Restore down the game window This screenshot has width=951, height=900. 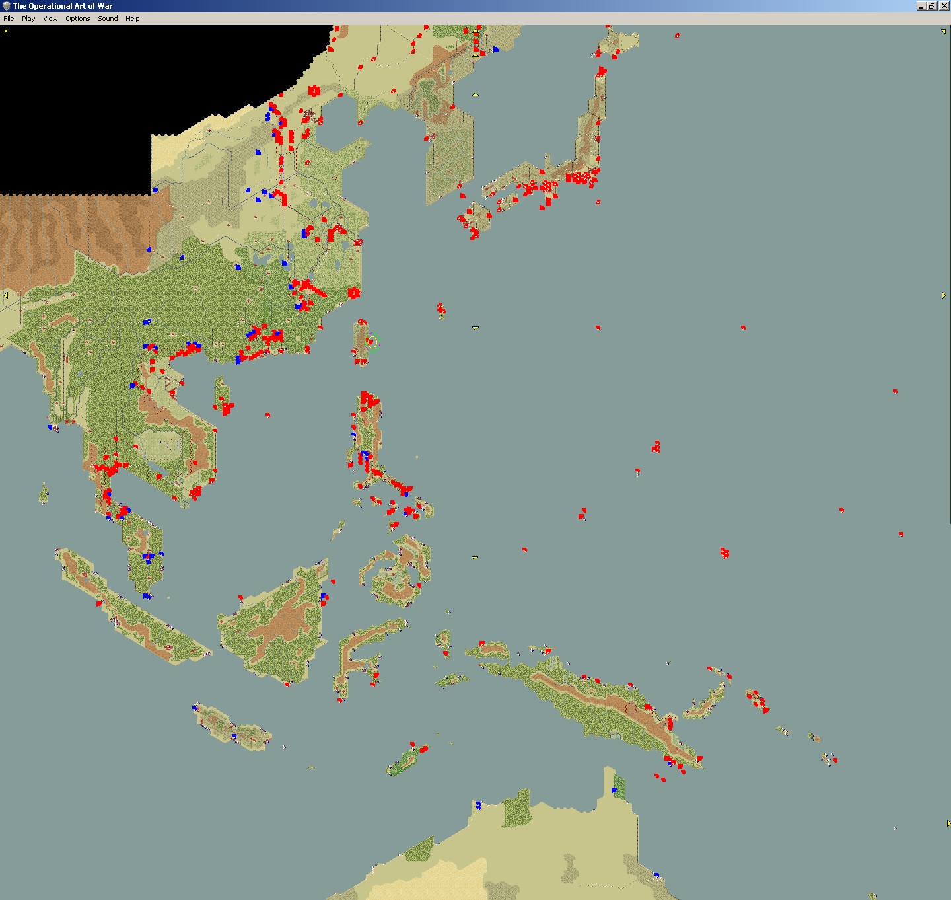932,6
